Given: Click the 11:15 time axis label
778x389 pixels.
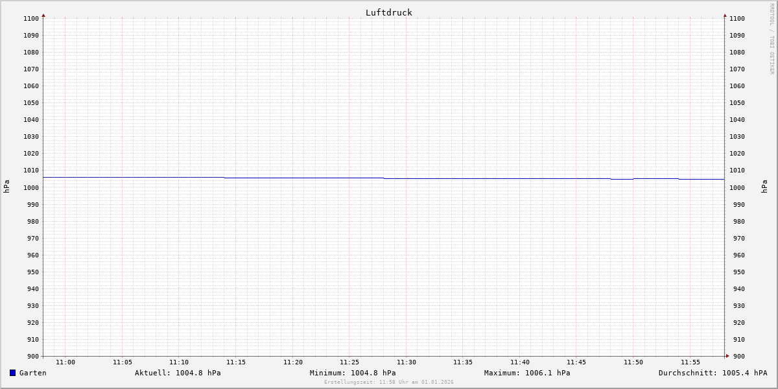Looking at the screenshot, I should (x=236, y=362).
